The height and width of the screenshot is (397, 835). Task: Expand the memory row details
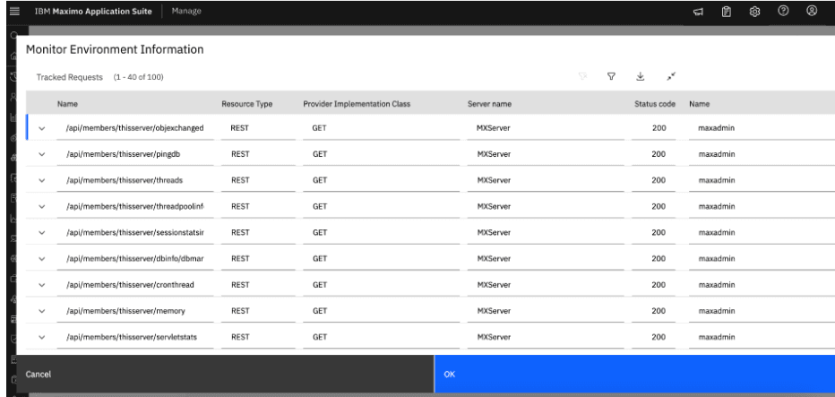click(x=42, y=311)
